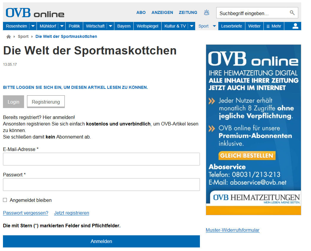The height and width of the screenshot is (251, 311).
Task: Click the home icon in the breadcrumb
Action: (9, 36)
